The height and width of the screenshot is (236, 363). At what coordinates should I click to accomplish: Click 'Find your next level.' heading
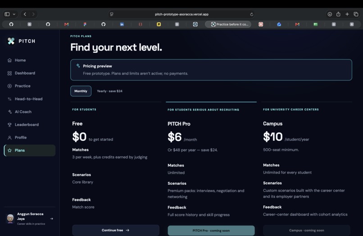[x=116, y=47]
